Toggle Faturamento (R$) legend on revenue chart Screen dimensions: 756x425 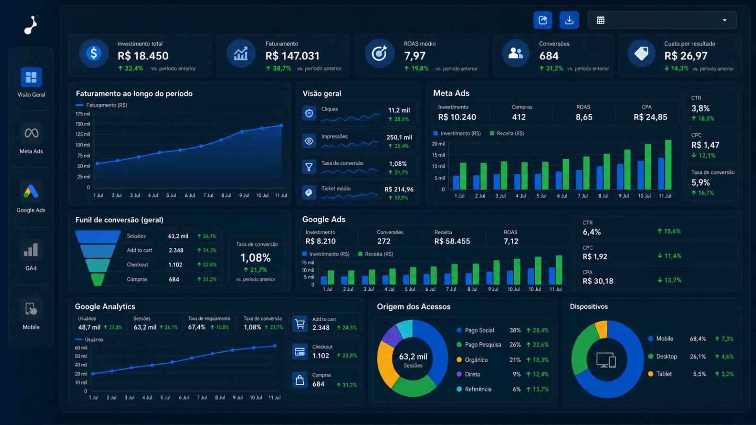click(x=101, y=105)
